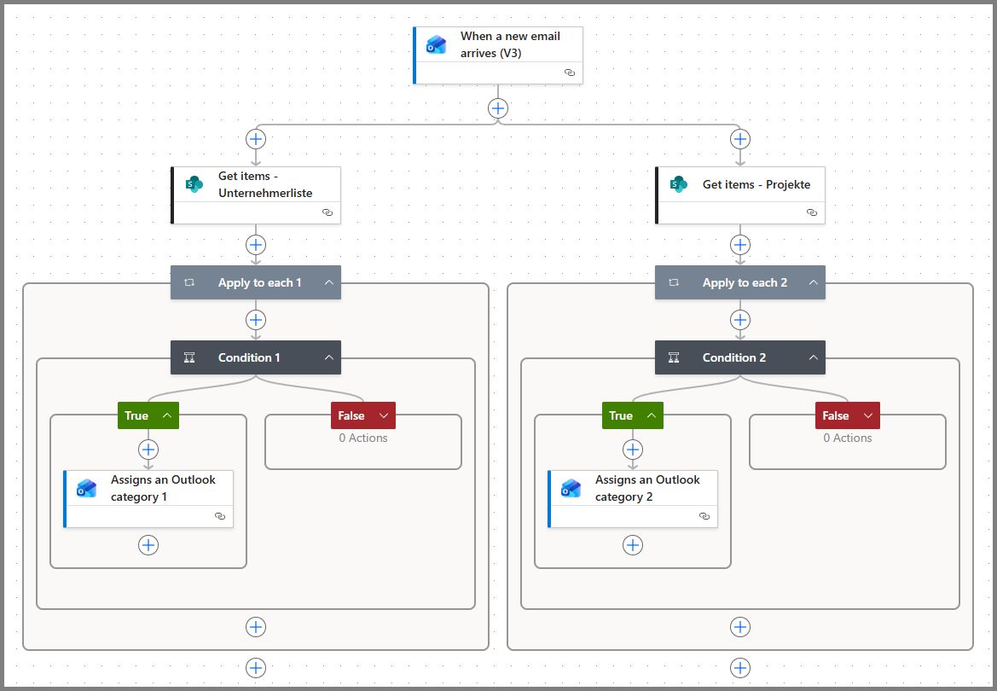The image size is (997, 691).
Task: Insert action above Assigns an Outlook category 2
Action: (x=633, y=450)
